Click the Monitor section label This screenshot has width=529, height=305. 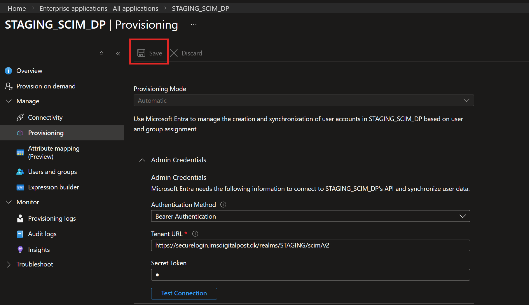tap(28, 202)
